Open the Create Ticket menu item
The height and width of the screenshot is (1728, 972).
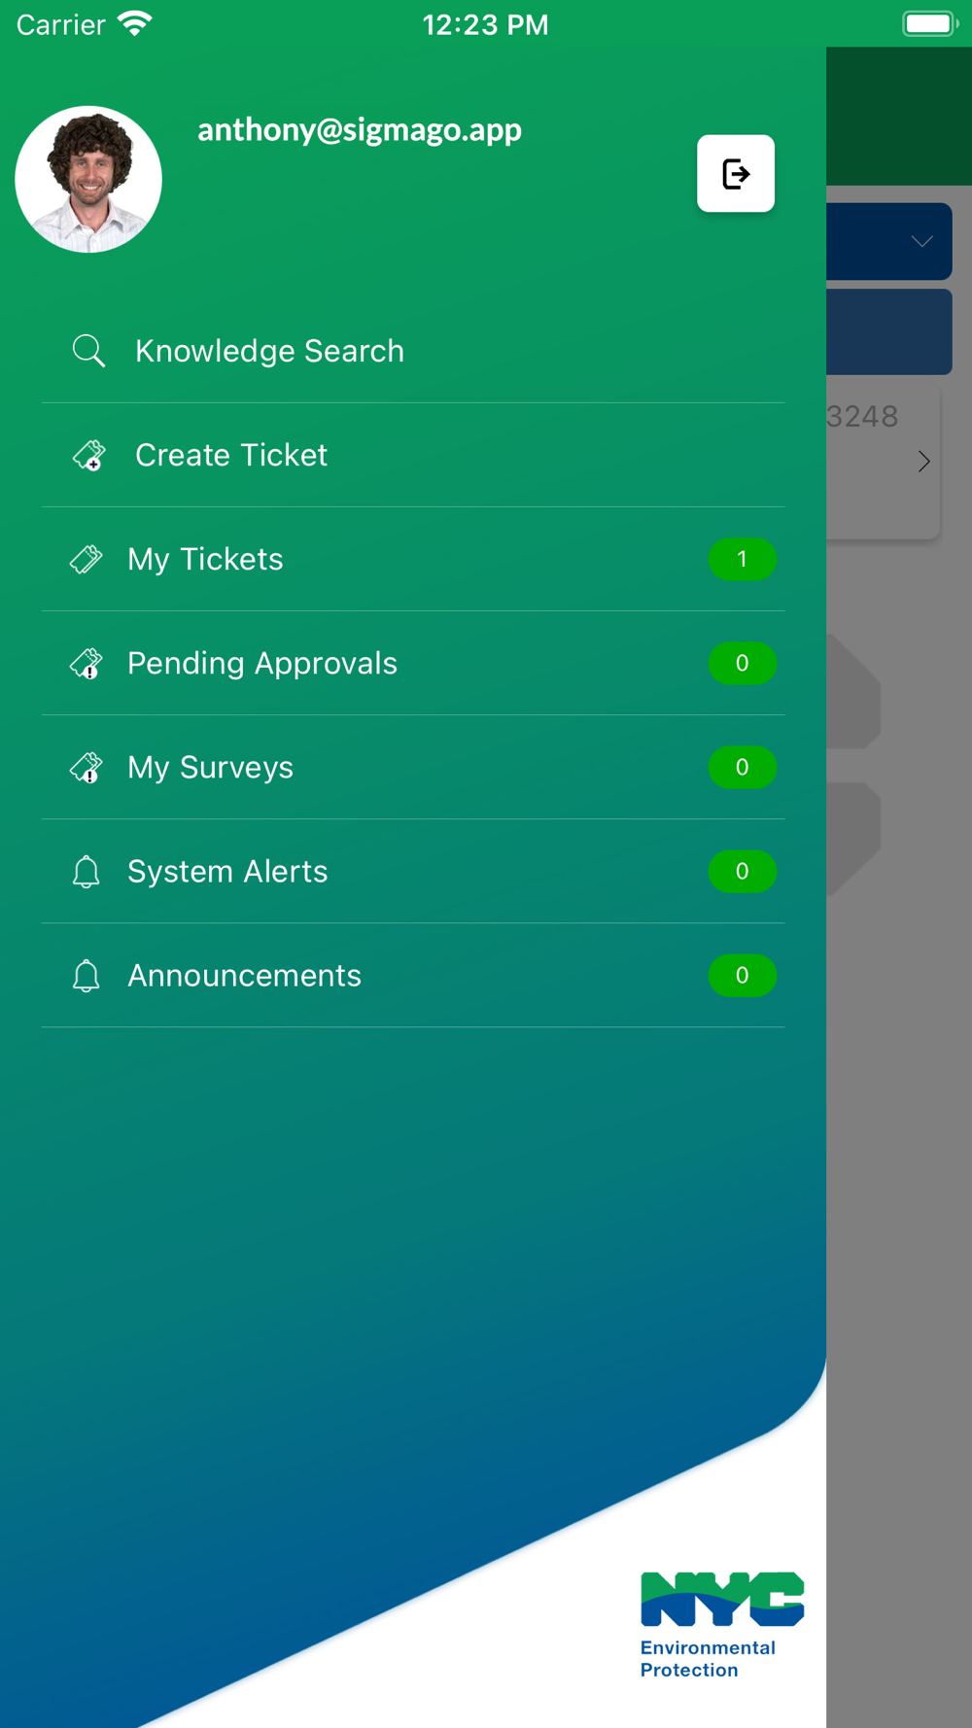coord(413,455)
